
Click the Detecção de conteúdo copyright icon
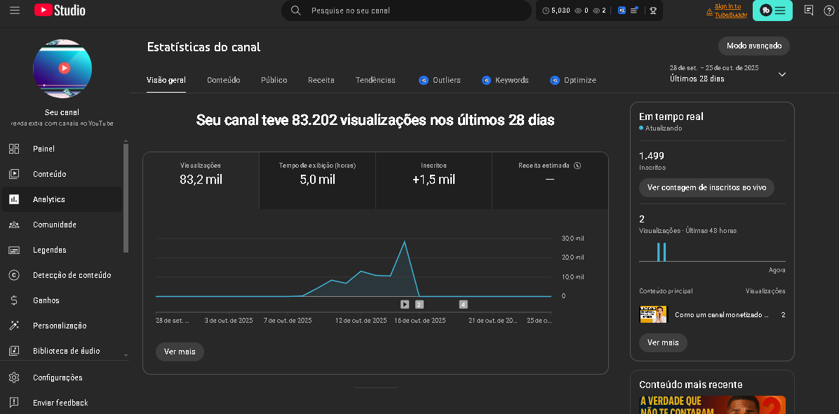(14, 275)
